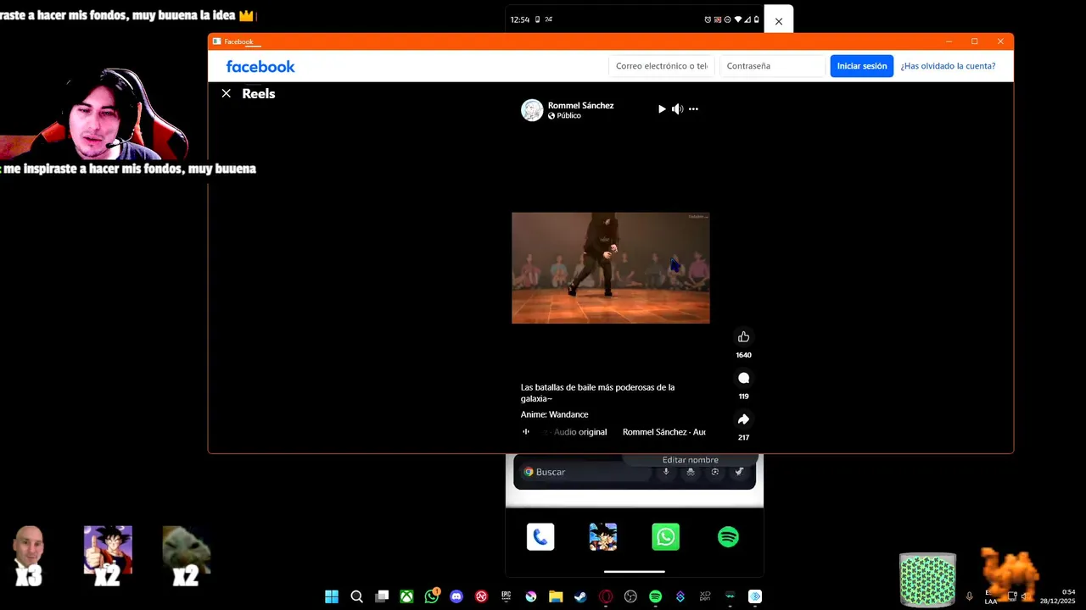Screen dimensions: 1086x610
Task: Open Discord from the taskbar
Action: pos(456,596)
